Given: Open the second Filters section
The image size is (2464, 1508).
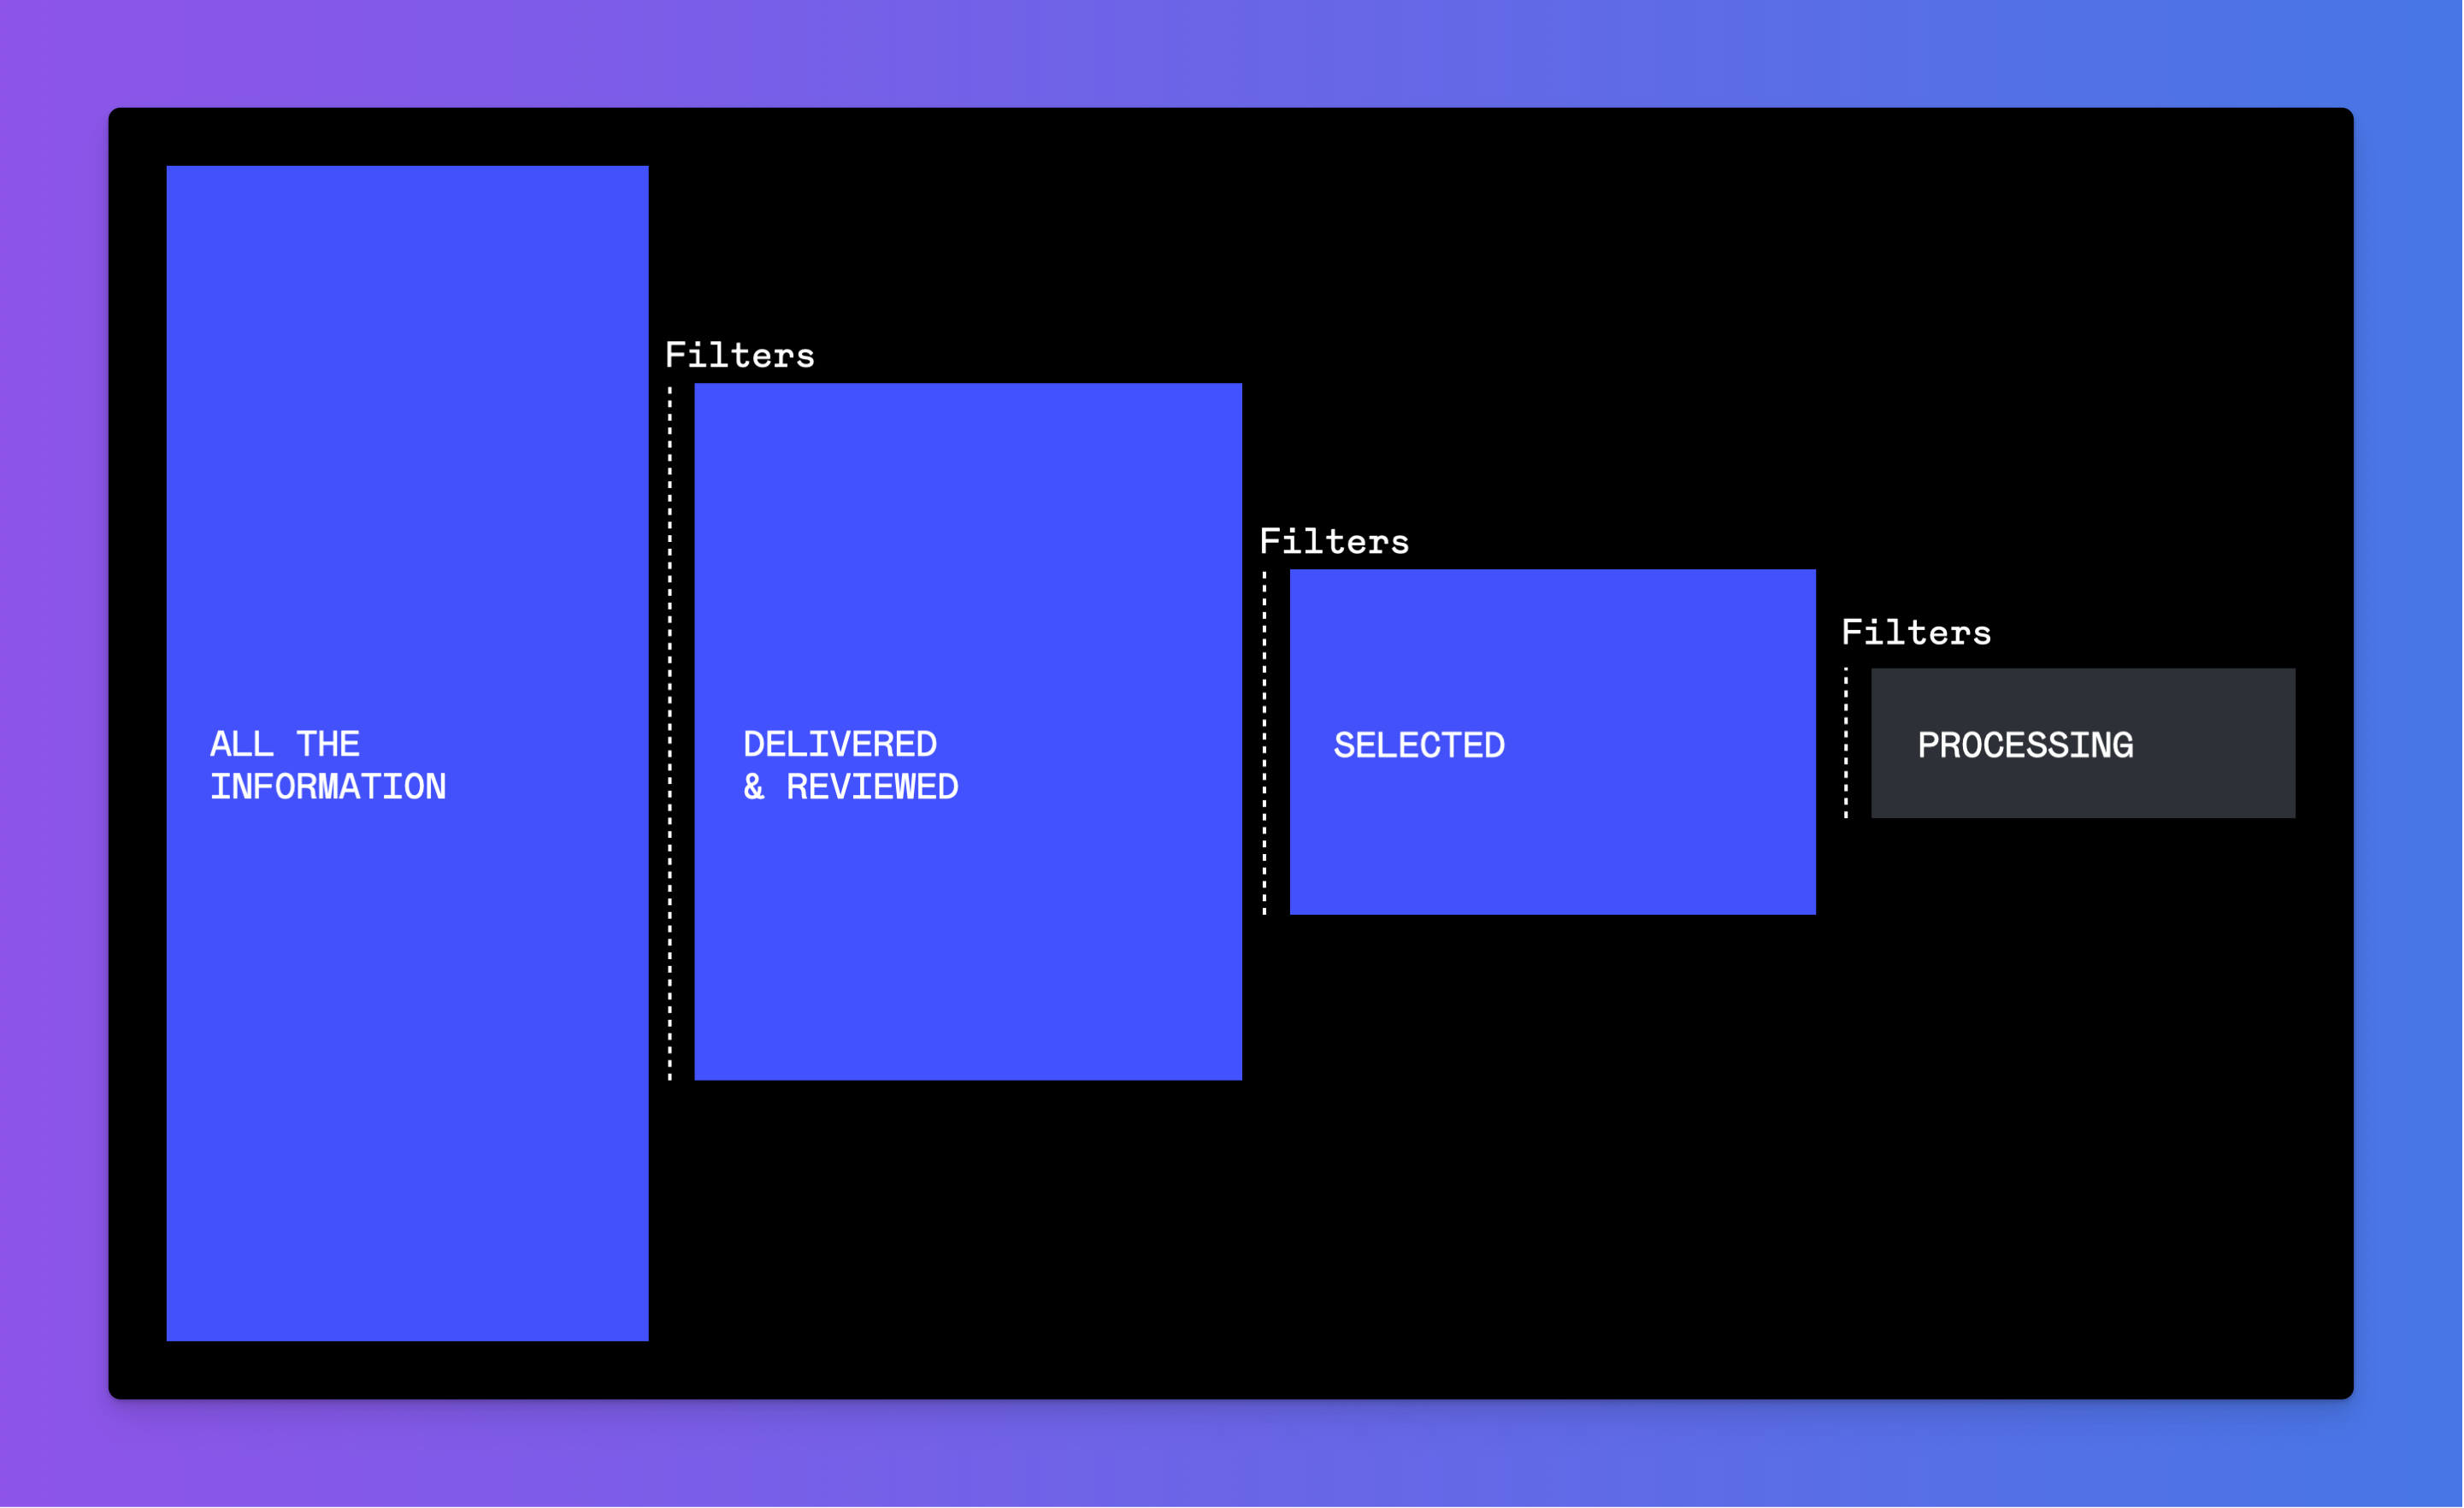Looking at the screenshot, I should click(1330, 542).
